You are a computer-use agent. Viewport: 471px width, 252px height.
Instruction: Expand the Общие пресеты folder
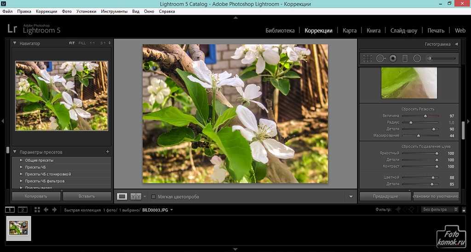21,160
